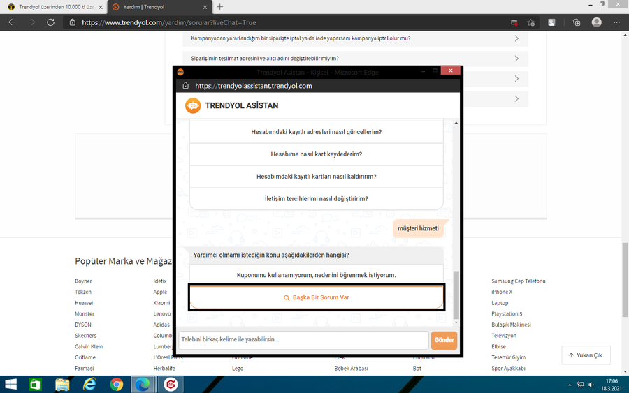Choose 'Hesabımdaki kayıtlı adresleri nasıl güncellerim?'
Viewport: 629px width, 393px height.
317,132
